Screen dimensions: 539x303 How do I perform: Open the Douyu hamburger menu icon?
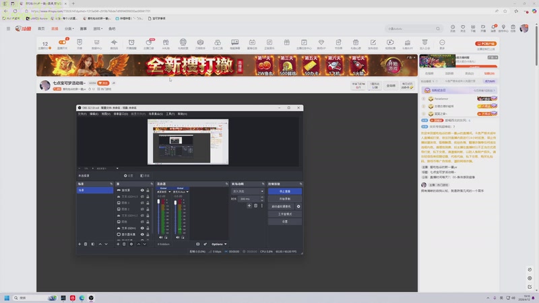[x=8, y=28]
